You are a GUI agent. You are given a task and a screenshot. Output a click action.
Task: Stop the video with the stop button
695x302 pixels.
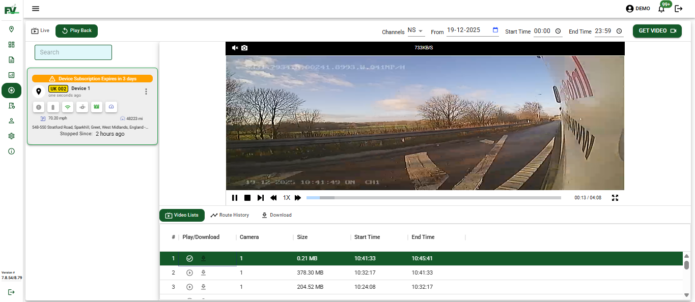click(x=247, y=198)
